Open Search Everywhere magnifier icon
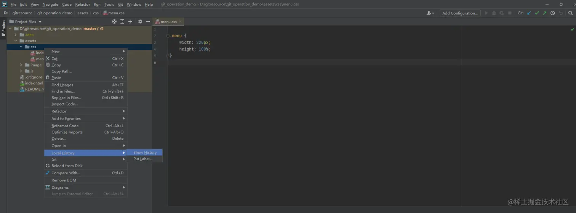The image size is (576, 213). coord(570,13)
